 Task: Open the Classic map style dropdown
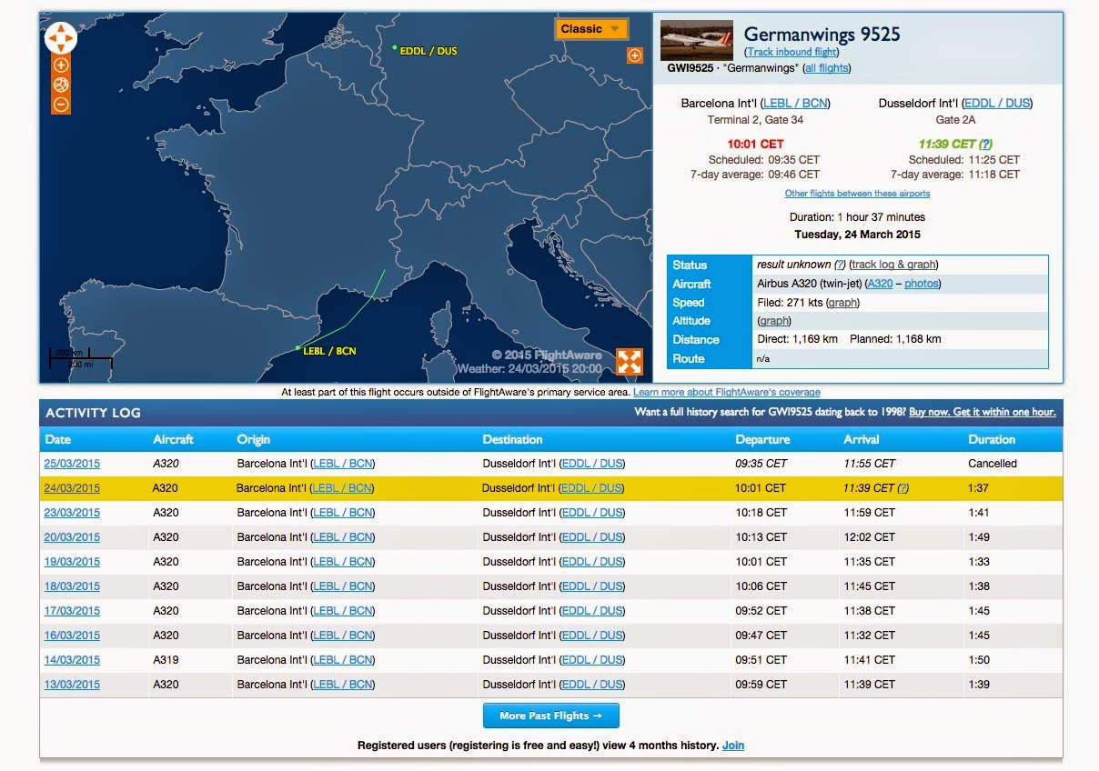point(591,29)
